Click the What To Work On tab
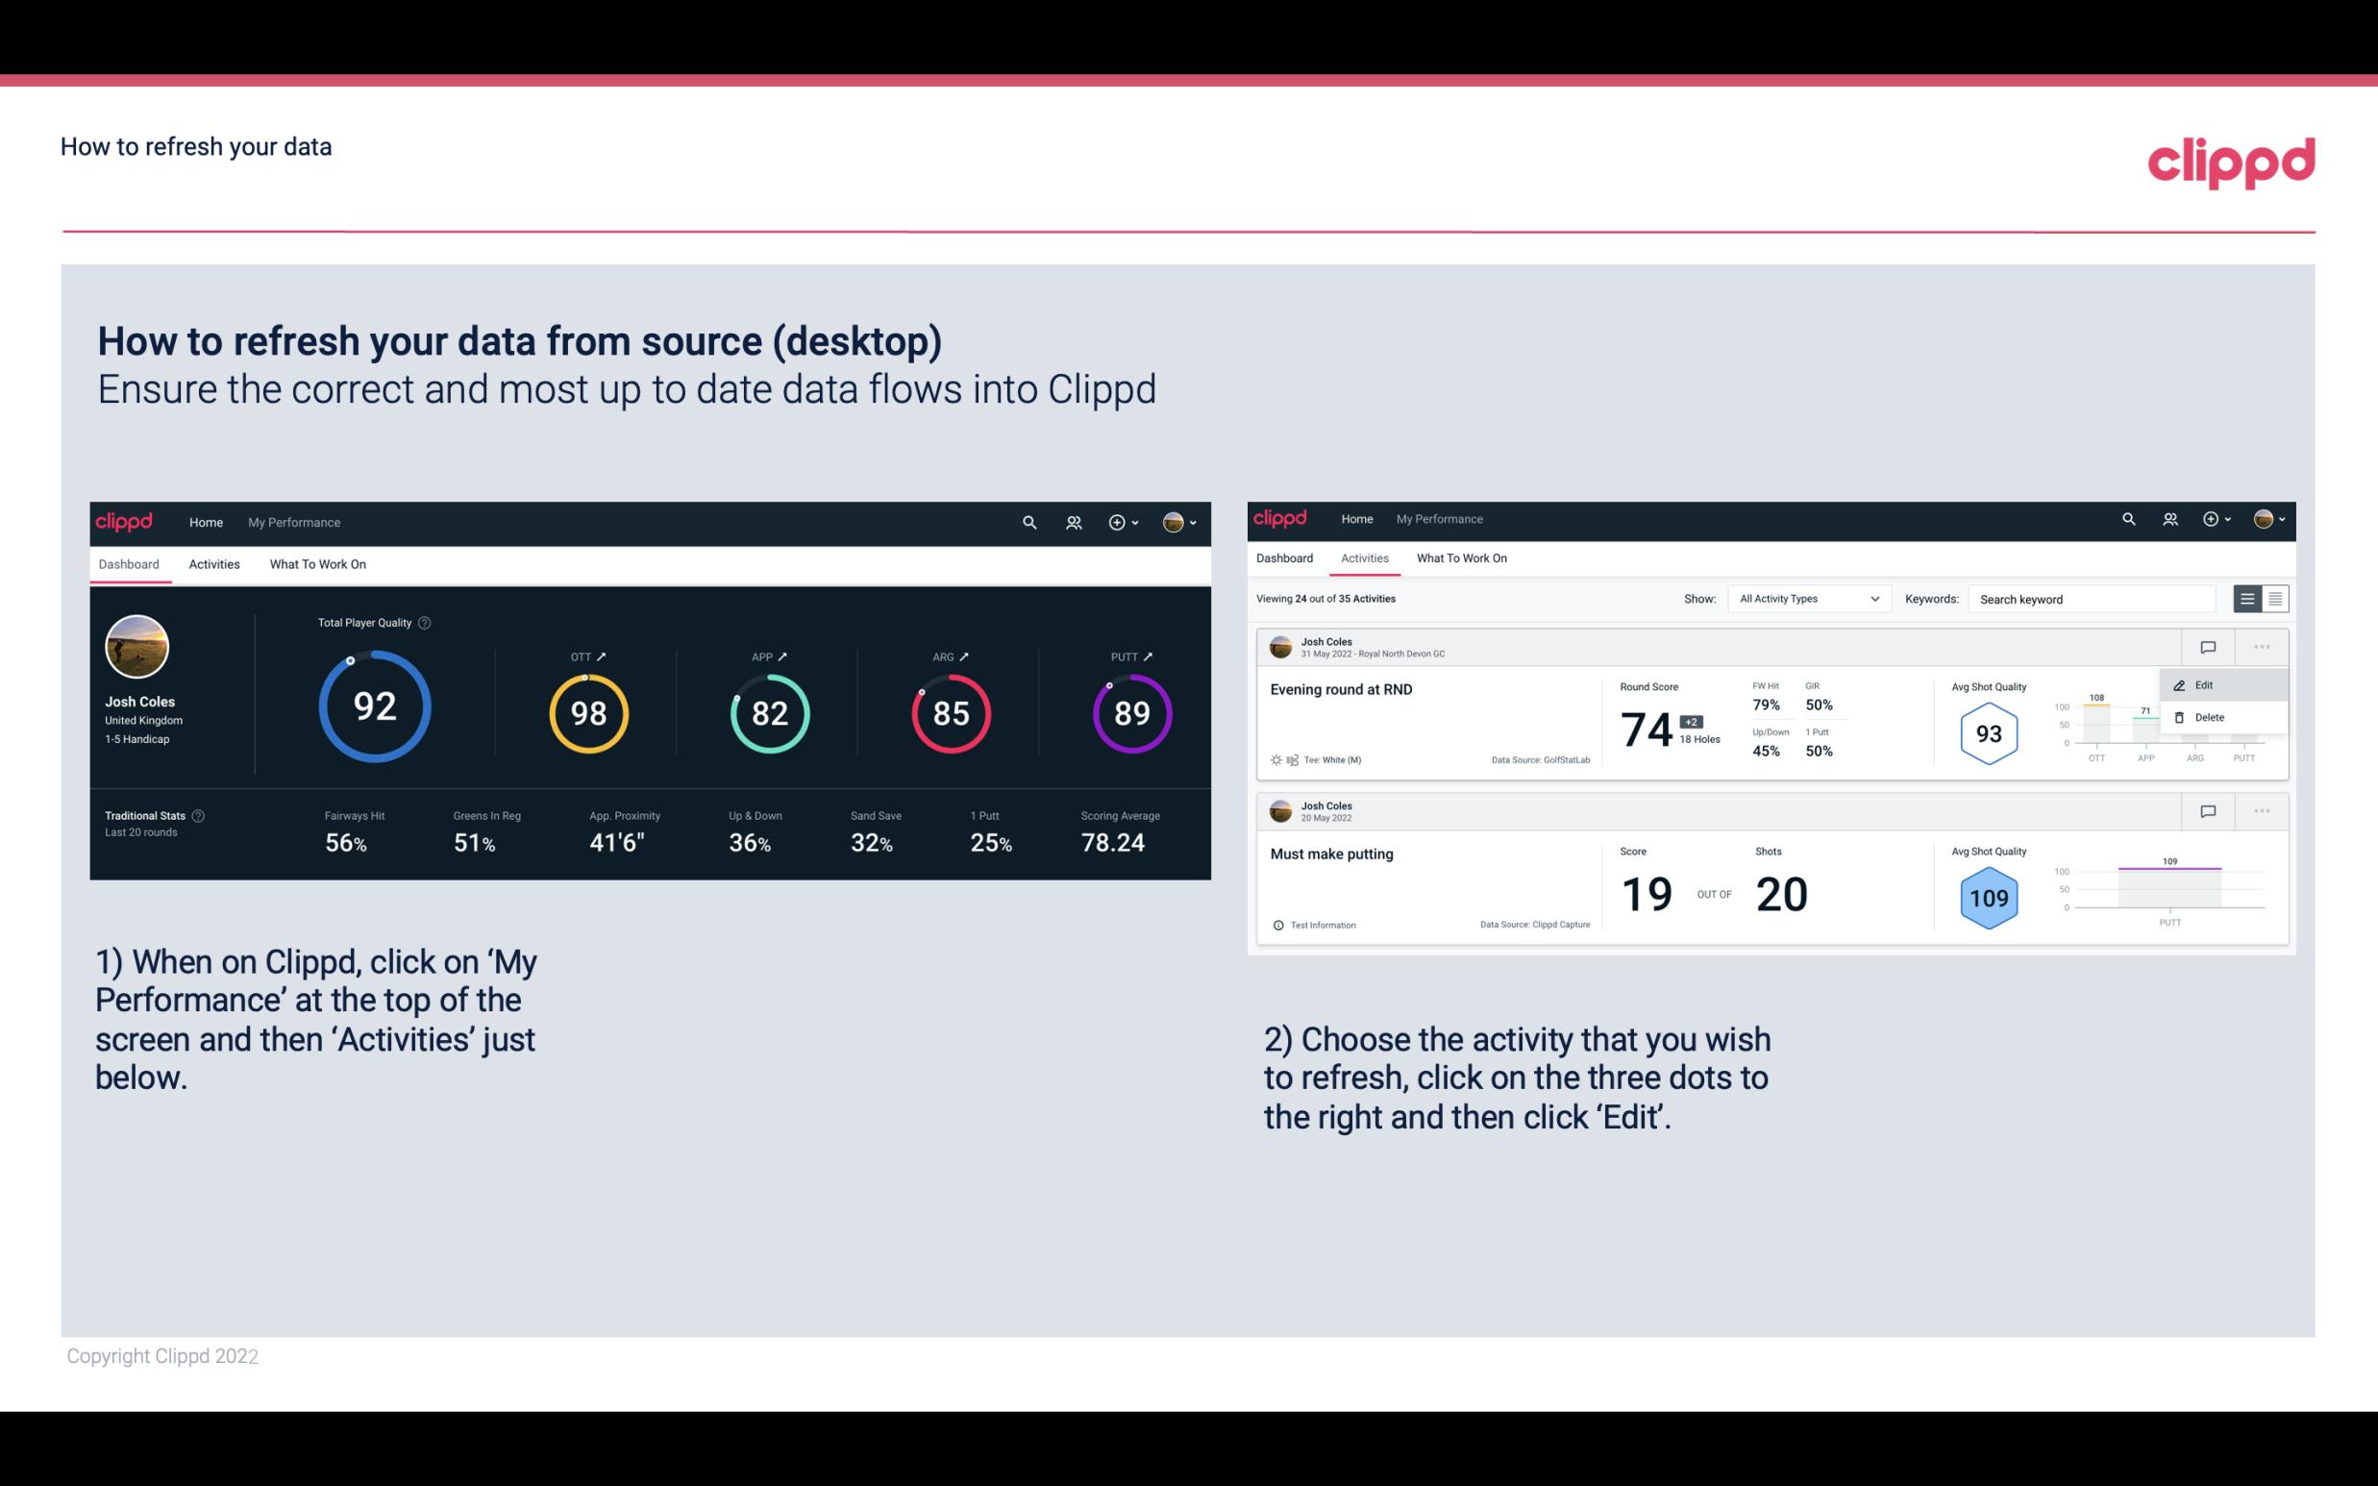The image size is (2378, 1486). (315, 563)
